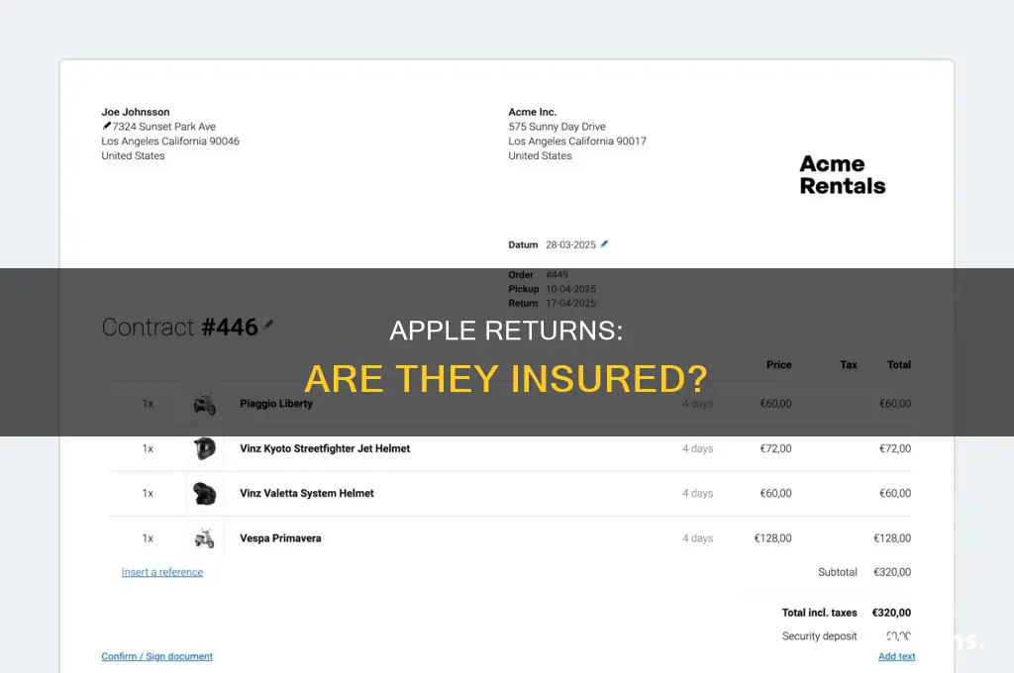1014x673 pixels.
Task: Select the Vespa Primavera item name
Action: pos(280,538)
